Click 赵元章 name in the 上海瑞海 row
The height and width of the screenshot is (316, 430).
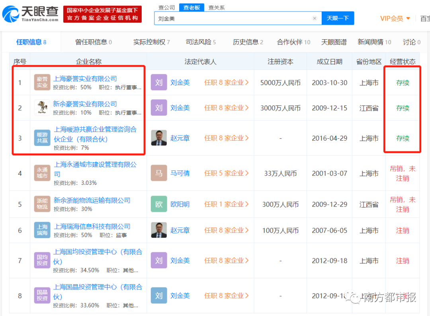tap(180, 231)
